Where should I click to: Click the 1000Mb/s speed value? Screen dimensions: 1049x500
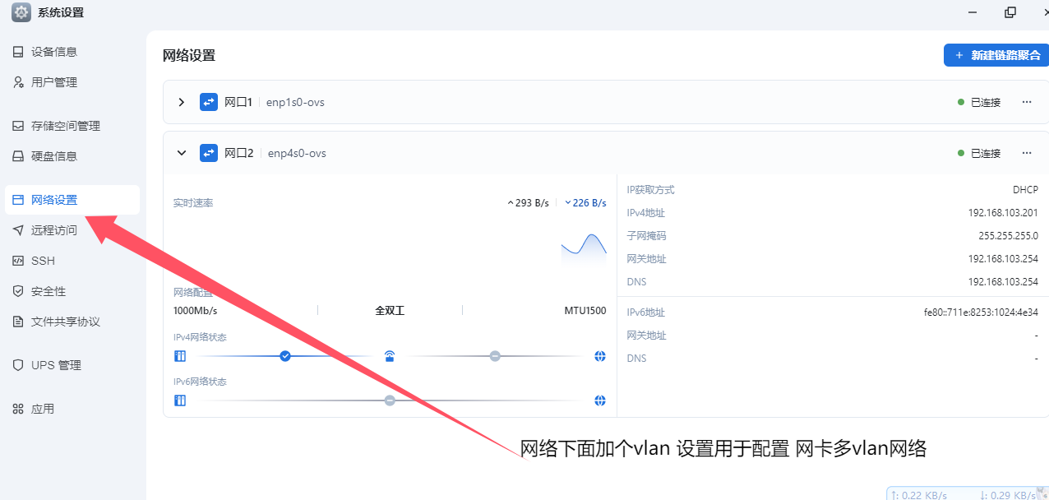click(195, 311)
